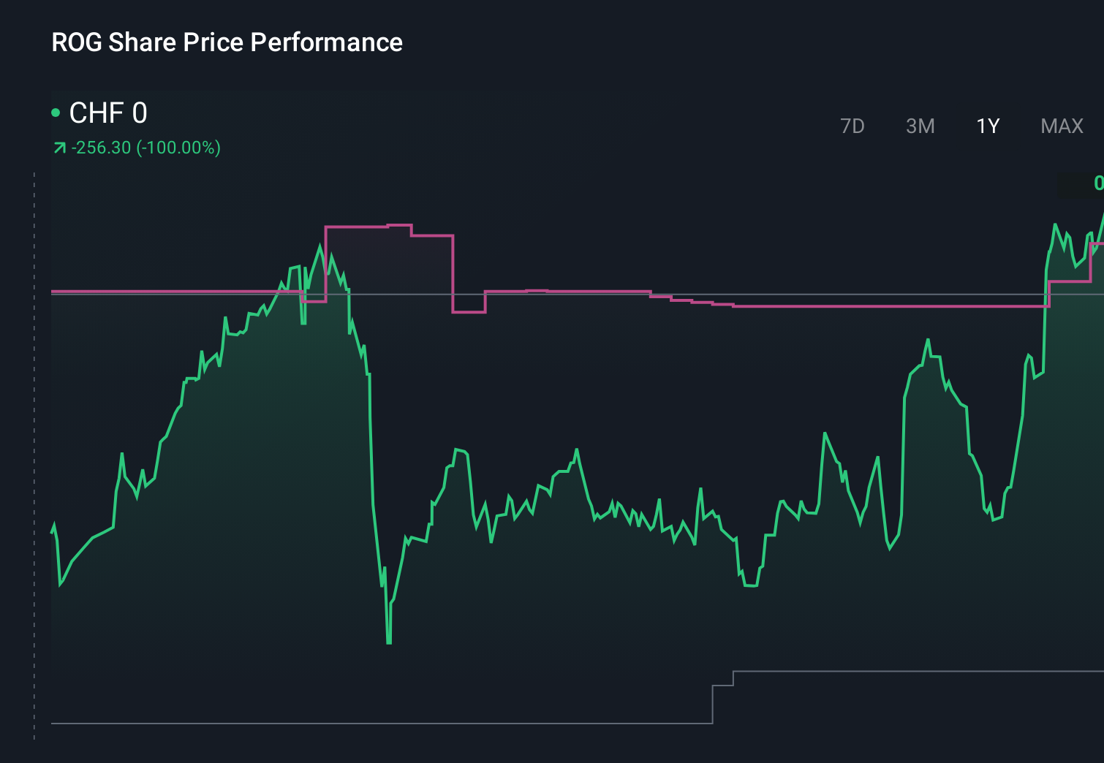Expand the MAX history range
The height and width of the screenshot is (763, 1104).
coord(1062,126)
